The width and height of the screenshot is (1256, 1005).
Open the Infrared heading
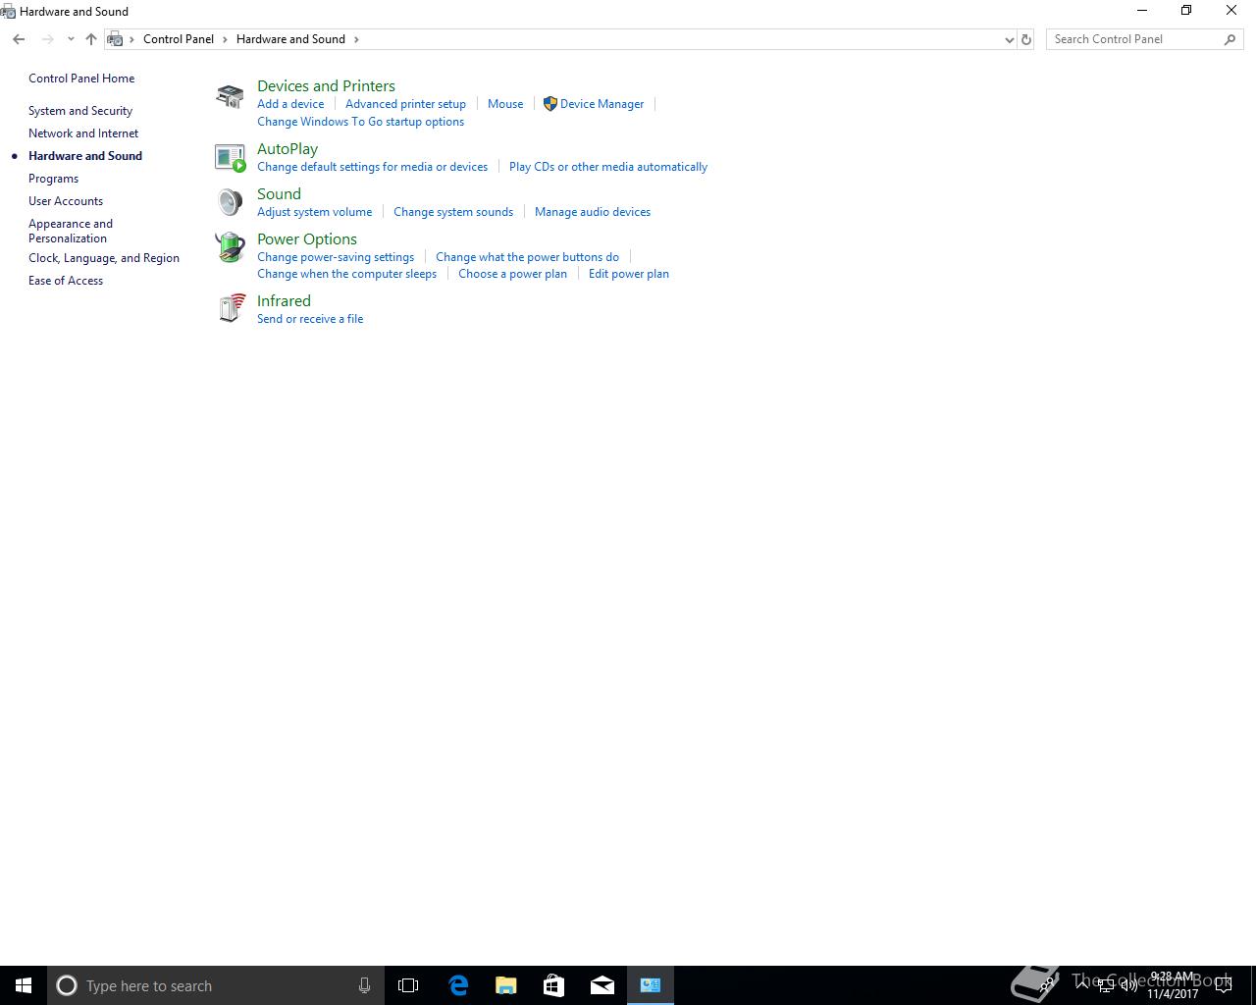coord(284,301)
